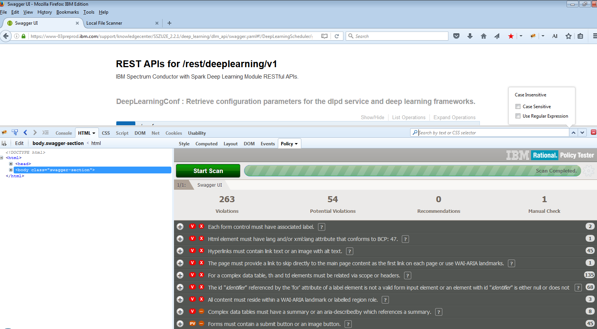Switch to the Console panel tab
Viewport: 597px width, 329px height.
64,133
